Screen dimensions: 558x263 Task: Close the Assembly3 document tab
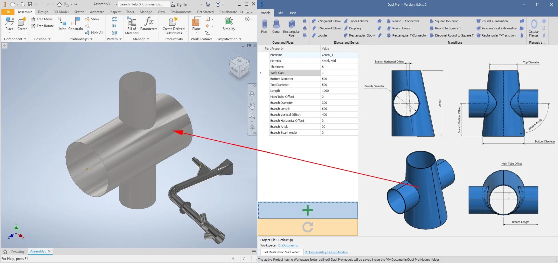pos(49,251)
